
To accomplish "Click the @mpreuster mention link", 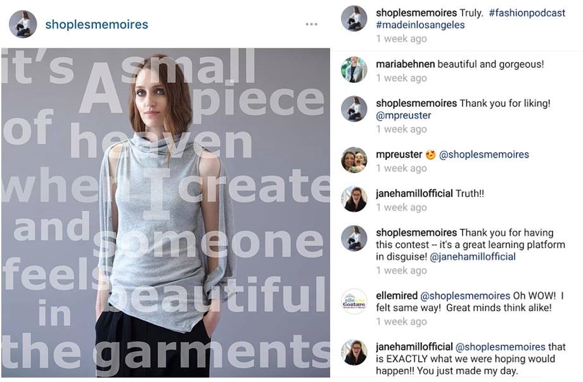I will (x=404, y=116).
